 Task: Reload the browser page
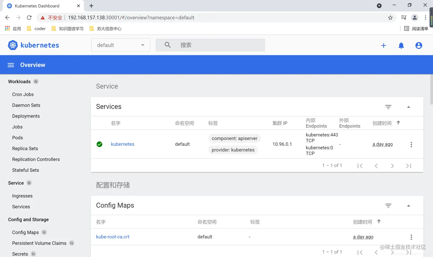click(x=29, y=18)
